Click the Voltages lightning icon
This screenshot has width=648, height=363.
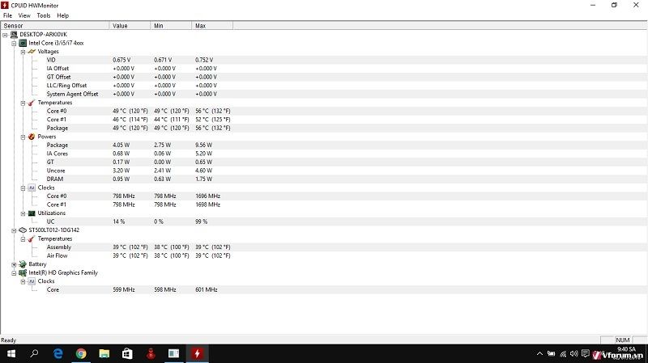[32, 52]
